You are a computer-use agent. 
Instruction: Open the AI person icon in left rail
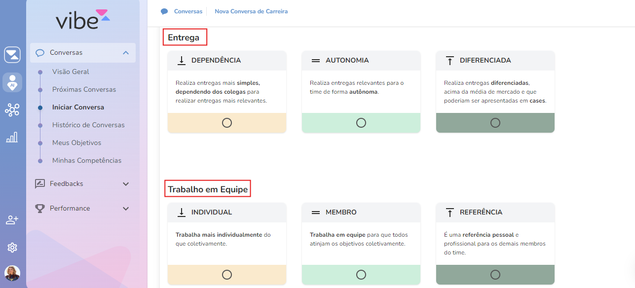[x=12, y=82]
